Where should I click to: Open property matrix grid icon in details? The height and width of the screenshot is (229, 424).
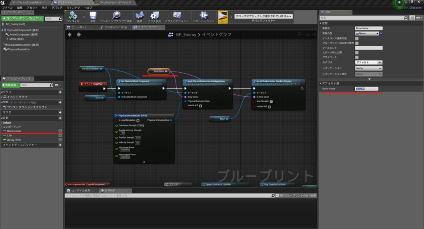pos(412,18)
